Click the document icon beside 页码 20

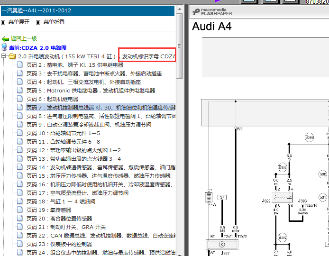(x=20, y=218)
